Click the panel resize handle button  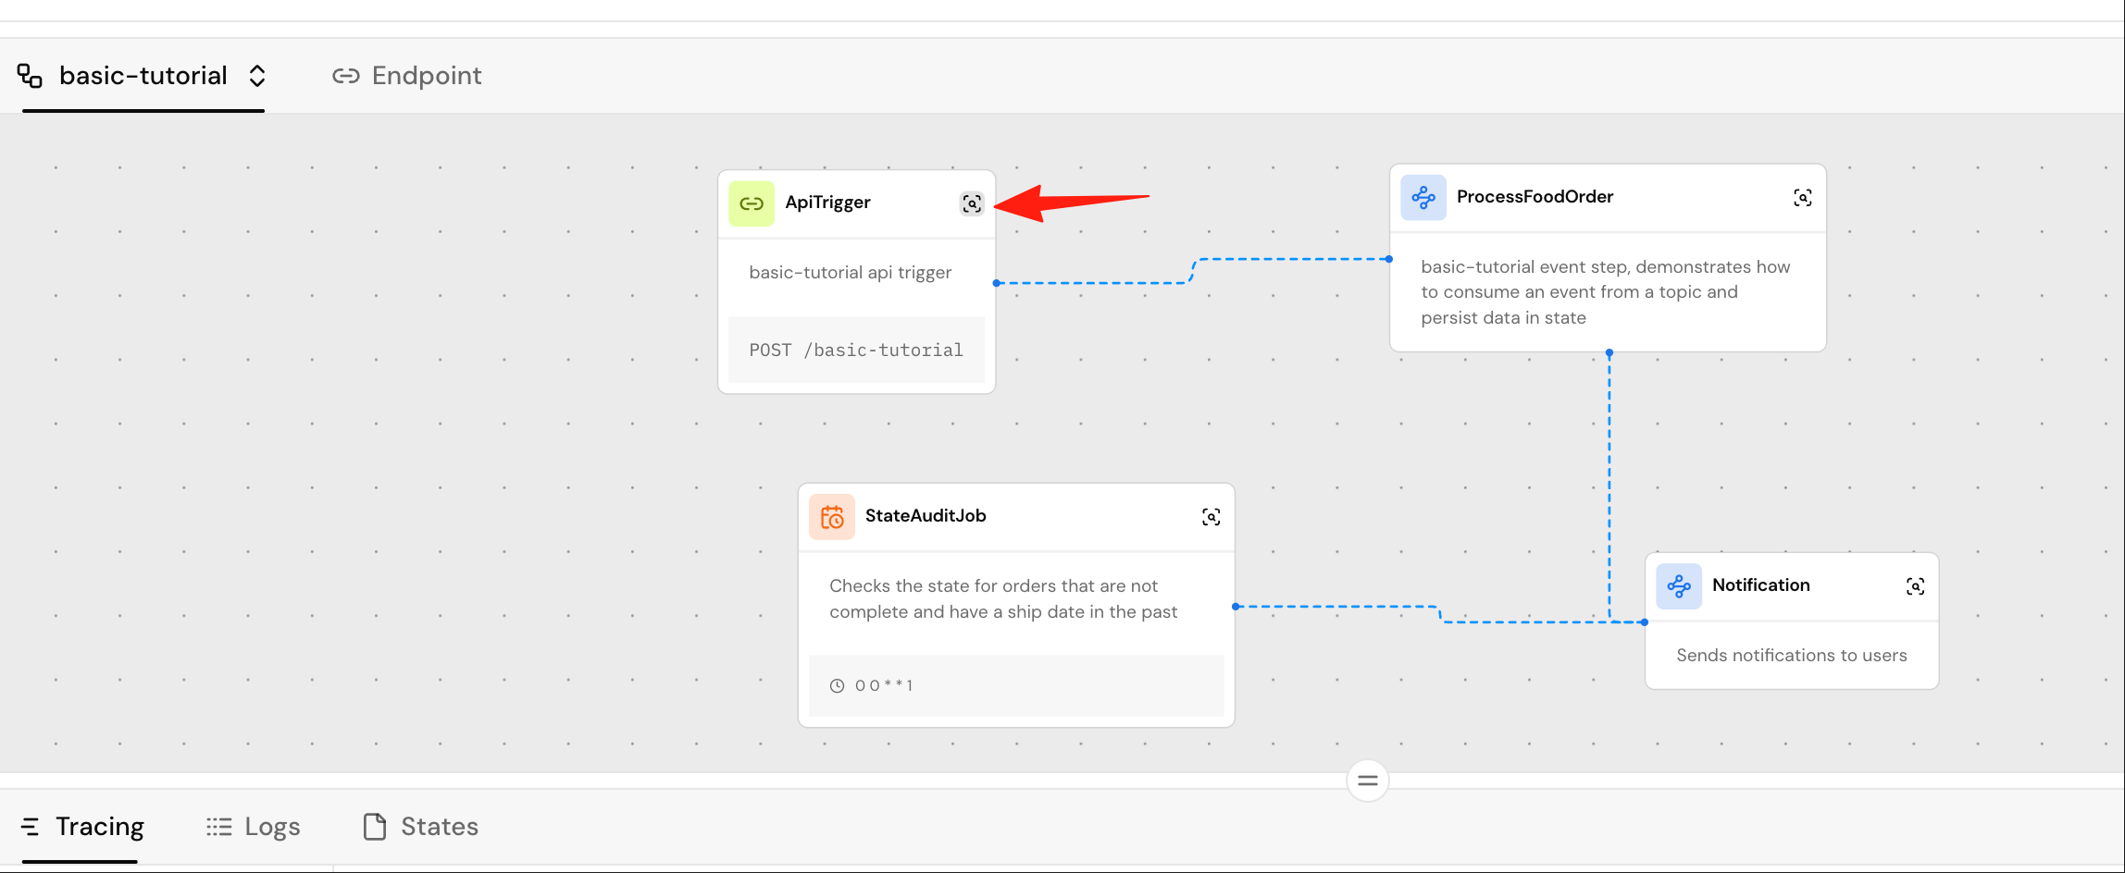coord(1368,781)
